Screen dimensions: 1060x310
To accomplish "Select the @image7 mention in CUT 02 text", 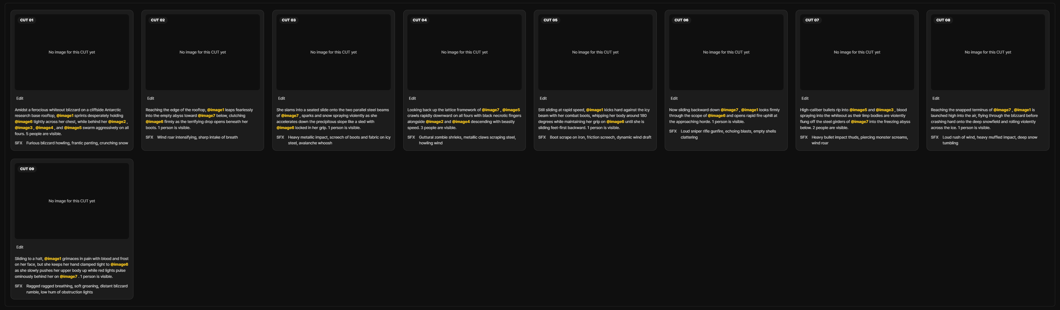I will (x=207, y=116).
